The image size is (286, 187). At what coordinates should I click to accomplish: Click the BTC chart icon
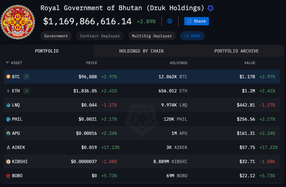tap(26, 77)
